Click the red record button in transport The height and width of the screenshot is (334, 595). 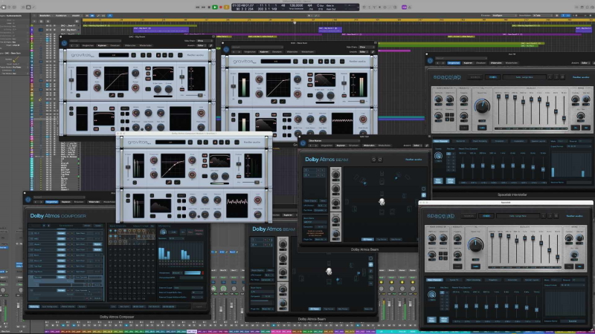221,7
